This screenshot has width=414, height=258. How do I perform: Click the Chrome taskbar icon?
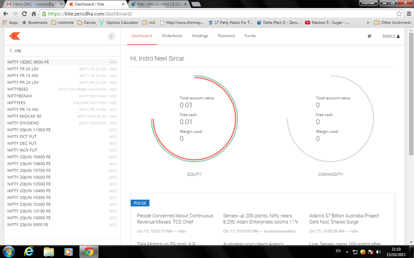(x=89, y=252)
